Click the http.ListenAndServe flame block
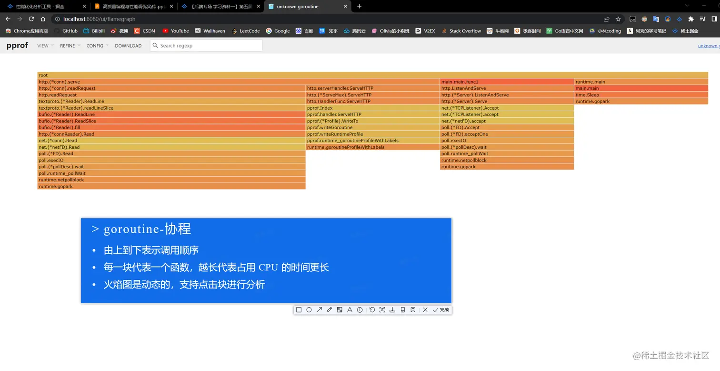Viewport: 720px width, 371px height. [x=507, y=88]
